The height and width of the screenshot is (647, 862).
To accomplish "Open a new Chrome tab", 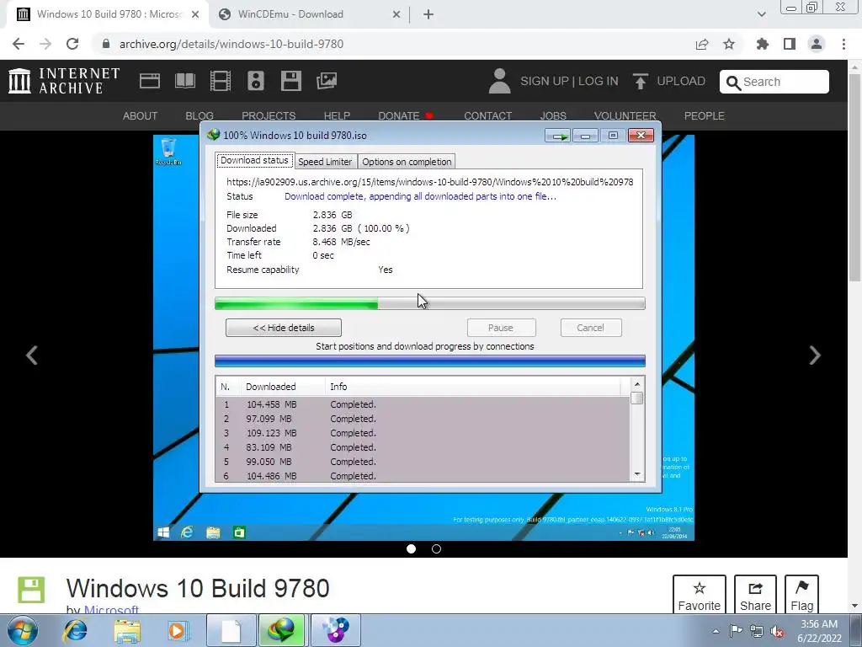I will 428,14.
